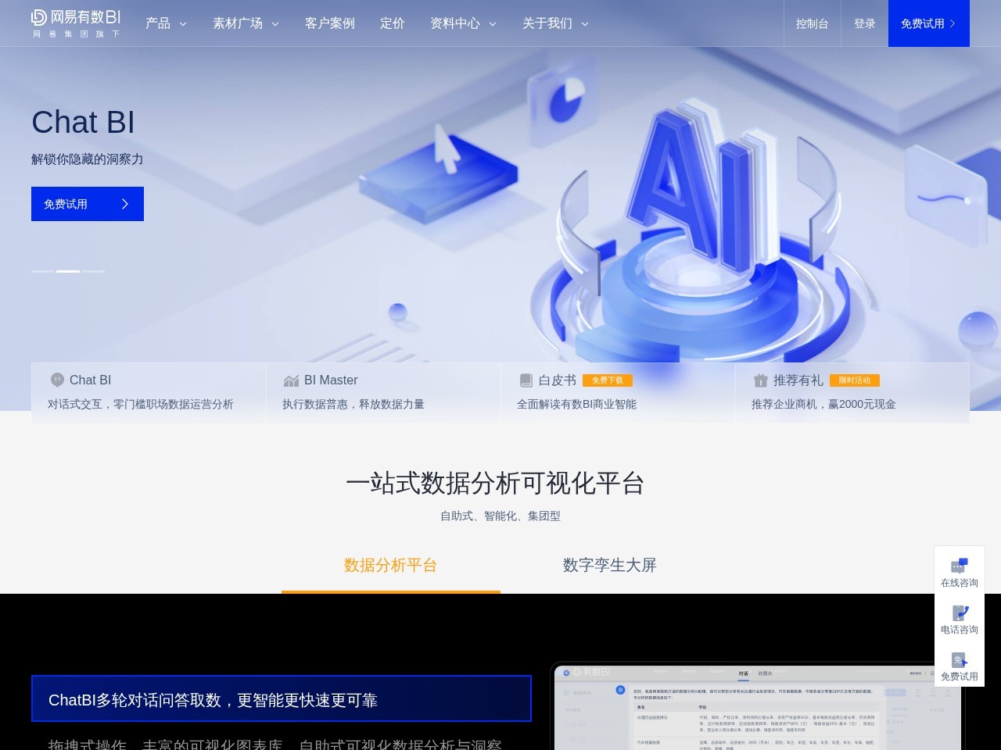Open the BI Master feature card
The image size is (1001, 750).
[383, 392]
